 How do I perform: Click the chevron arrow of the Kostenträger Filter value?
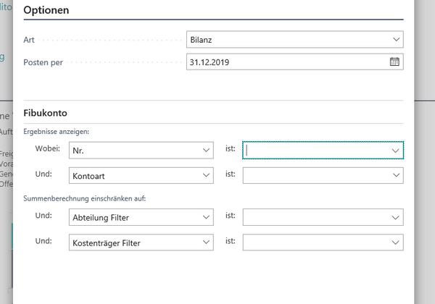(x=395, y=242)
